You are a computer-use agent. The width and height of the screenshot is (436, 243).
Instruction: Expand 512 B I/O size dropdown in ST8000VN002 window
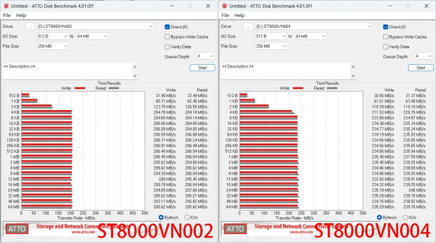coord(53,36)
